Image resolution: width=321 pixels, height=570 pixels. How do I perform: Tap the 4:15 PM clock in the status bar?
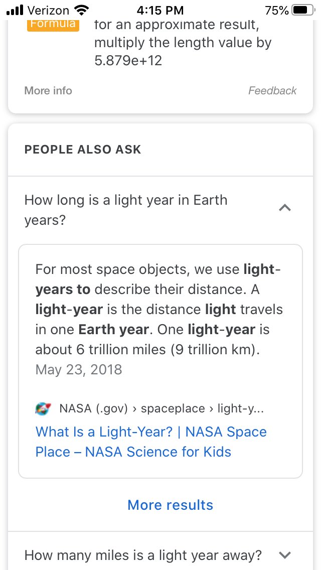click(160, 10)
